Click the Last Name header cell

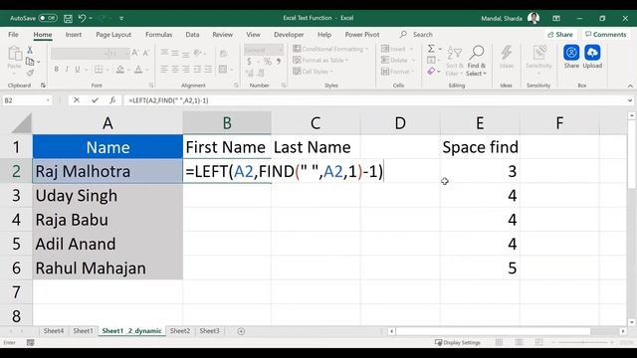tap(316, 147)
